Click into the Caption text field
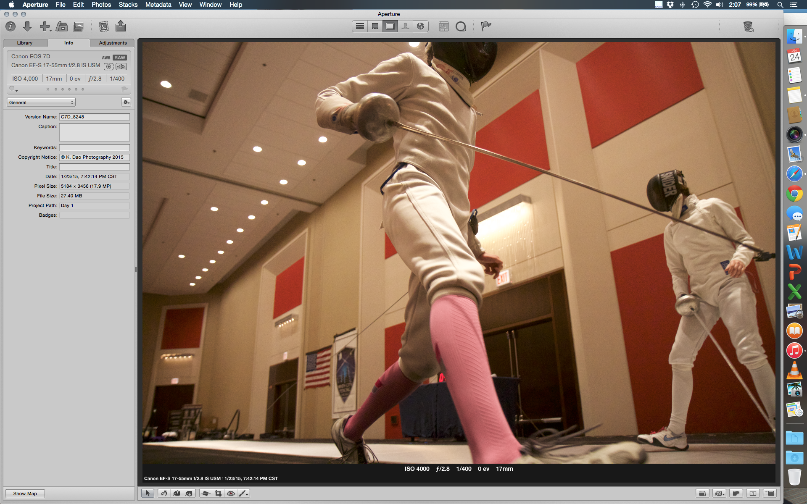The width and height of the screenshot is (807, 504). click(94, 132)
